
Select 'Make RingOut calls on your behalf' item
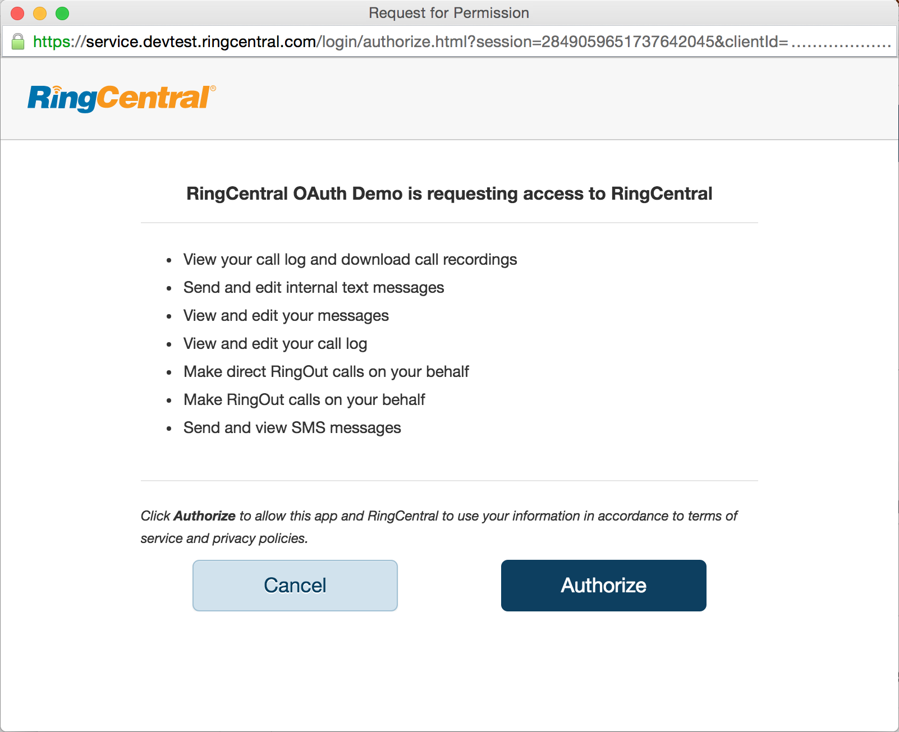tap(304, 399)
